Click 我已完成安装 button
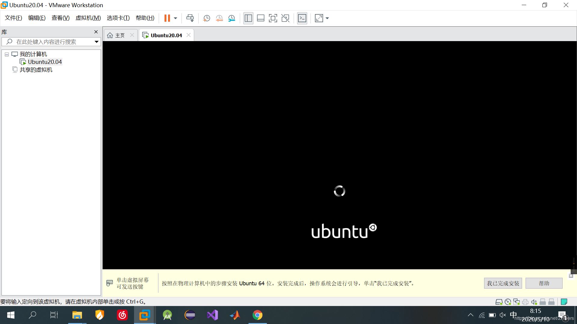 pyautogui.click(x=503, y=283)
